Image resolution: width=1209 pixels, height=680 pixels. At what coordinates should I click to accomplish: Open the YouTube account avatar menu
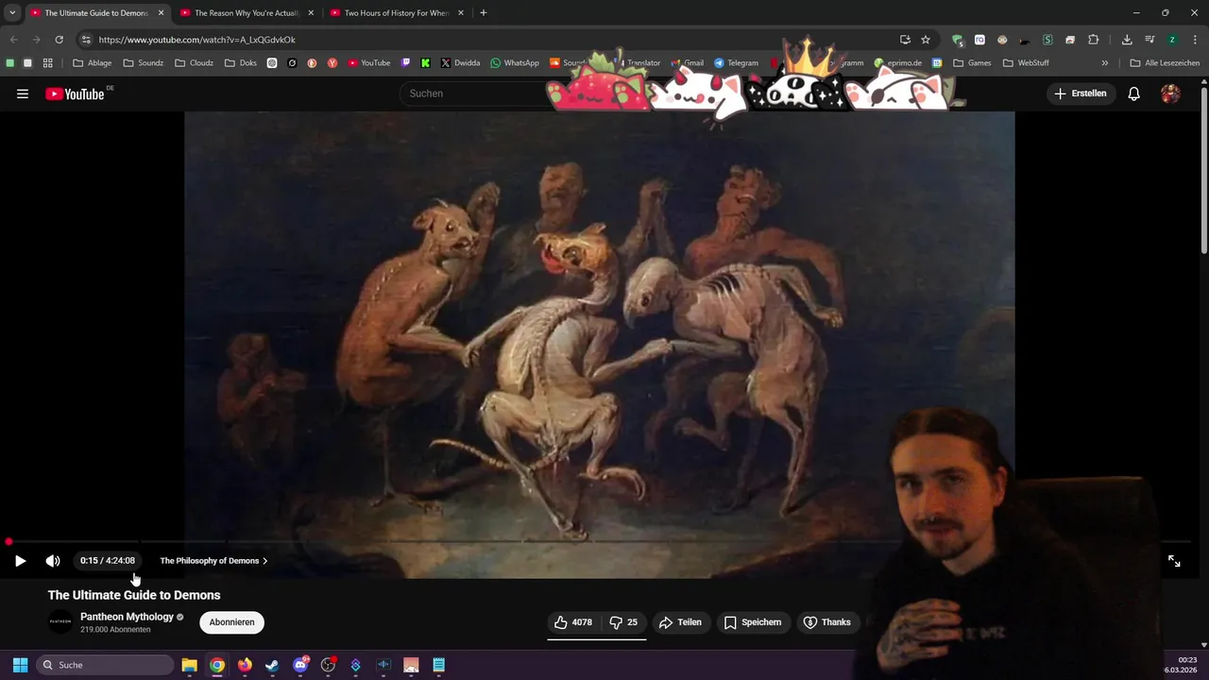(1170, 93)
